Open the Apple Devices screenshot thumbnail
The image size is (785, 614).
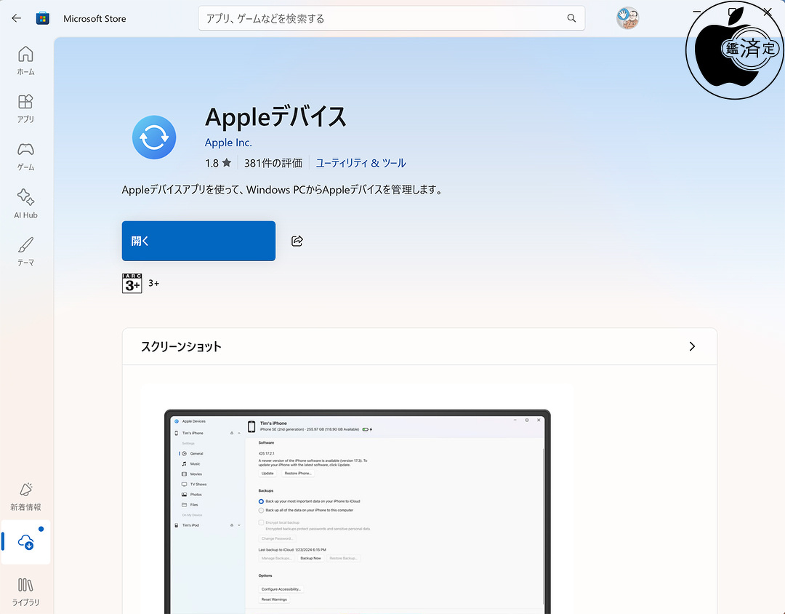358,499
